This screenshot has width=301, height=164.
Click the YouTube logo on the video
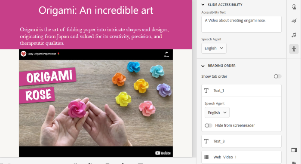[x=163, y=153]
